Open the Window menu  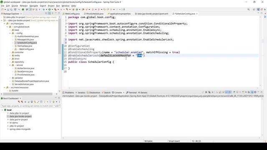click(x=65, y=6)
